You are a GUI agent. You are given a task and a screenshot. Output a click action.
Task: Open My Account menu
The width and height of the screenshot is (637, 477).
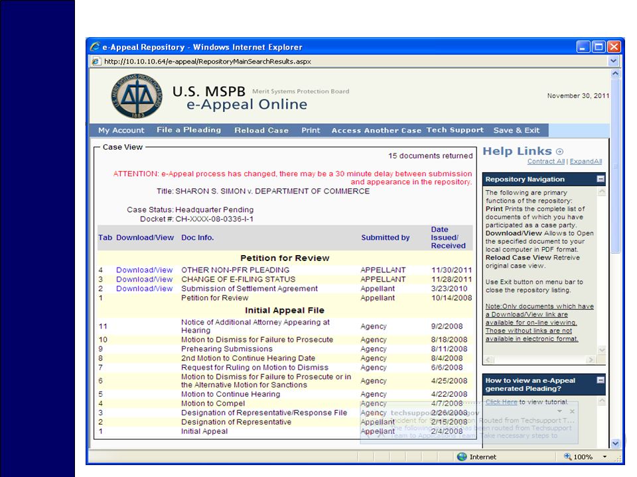click(x=121, y=131)
